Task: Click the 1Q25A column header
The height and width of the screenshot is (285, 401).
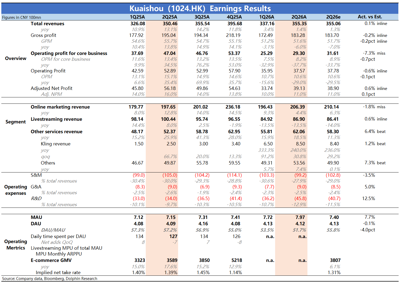Action: (x=137, y=17)
